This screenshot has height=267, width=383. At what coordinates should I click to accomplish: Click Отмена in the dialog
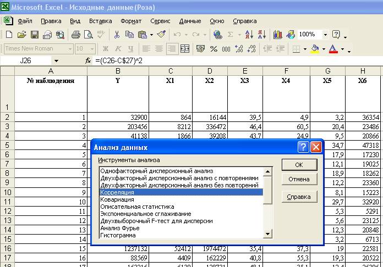tap(299, 179)
